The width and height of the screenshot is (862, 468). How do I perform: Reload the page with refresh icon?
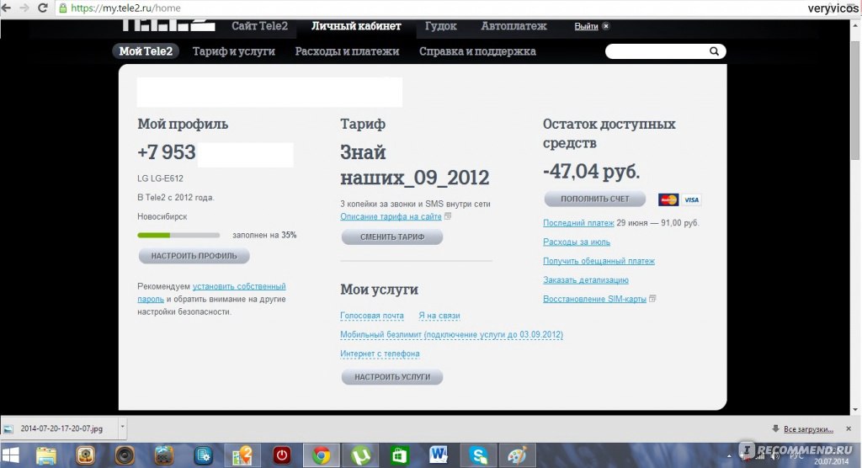(x=42, y=8)
